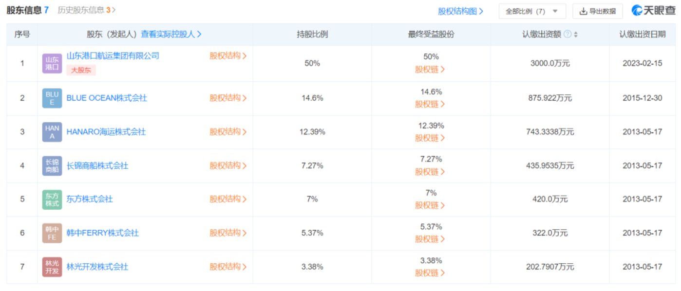Click the help icon beside 认缴出资额
Viewport: 681px width, 291px height.
(567, 35)
